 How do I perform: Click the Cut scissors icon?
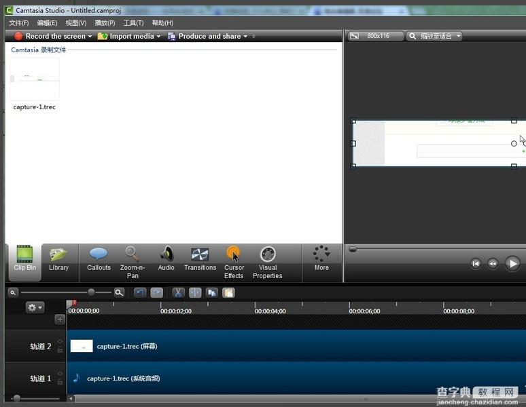click(x=178, y=293)
